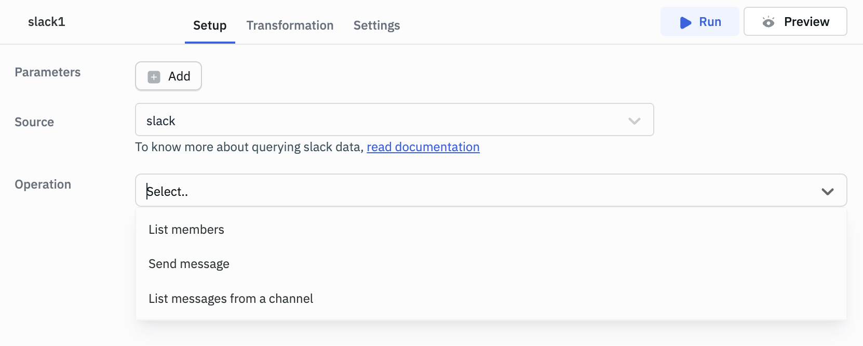863x346 pixels.
Task: Click the Parameters field label
Action: 48,72
